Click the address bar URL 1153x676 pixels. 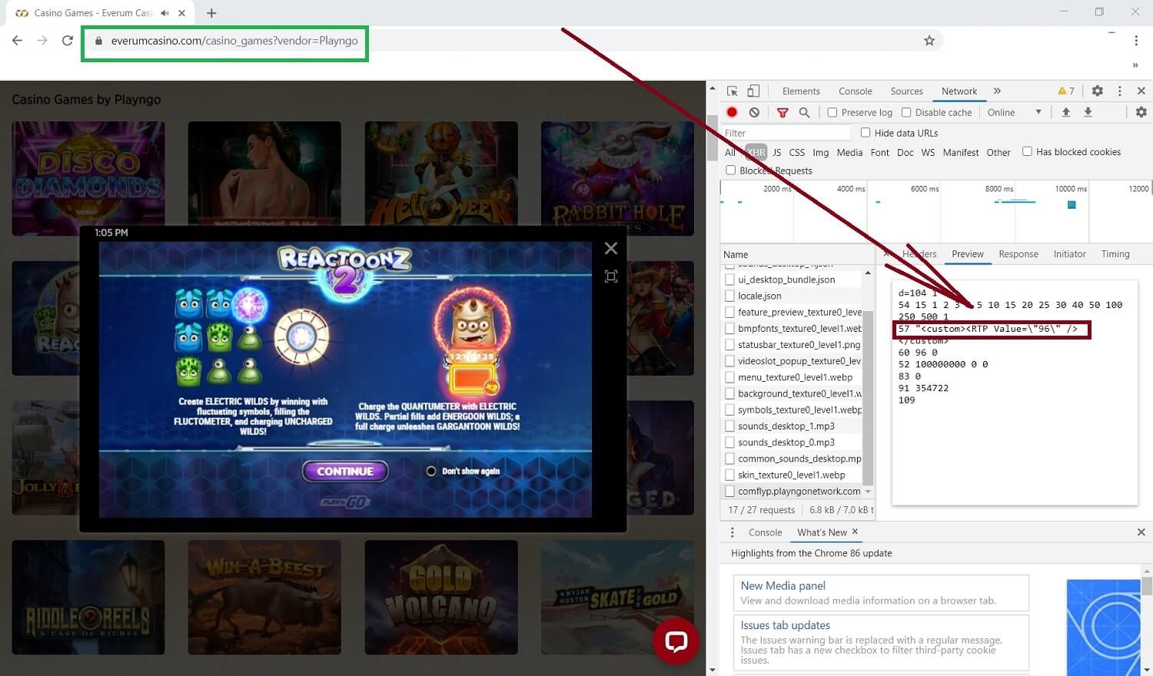(x=234, y=41)
